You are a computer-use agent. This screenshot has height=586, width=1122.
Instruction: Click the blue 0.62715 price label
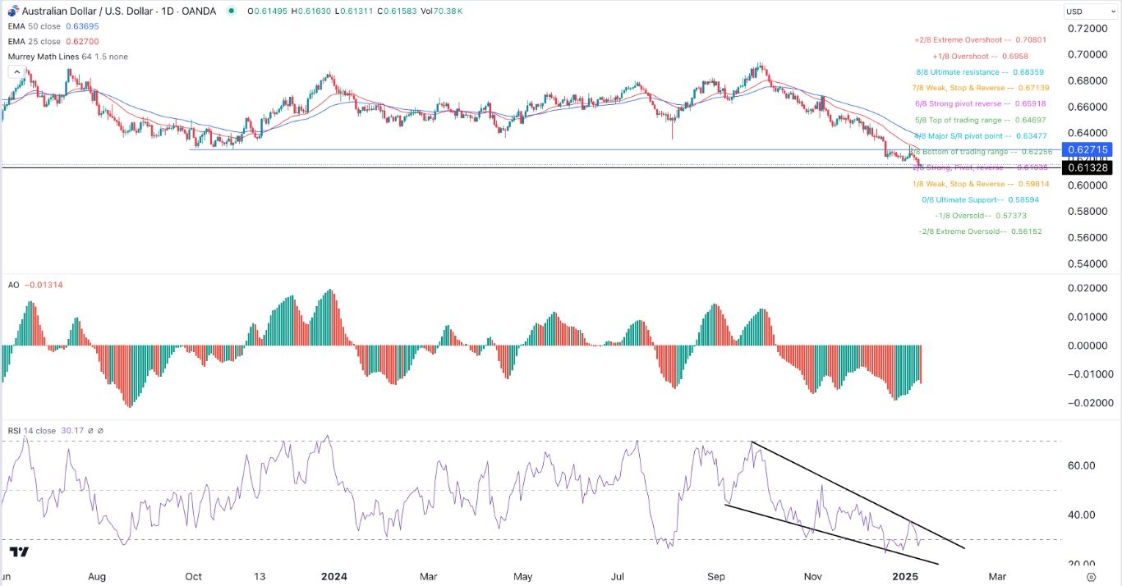pyautogui.click(x=1087, y=149)
